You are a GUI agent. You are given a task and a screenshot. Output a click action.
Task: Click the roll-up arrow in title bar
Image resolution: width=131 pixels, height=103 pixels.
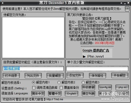tap(121, 3)
